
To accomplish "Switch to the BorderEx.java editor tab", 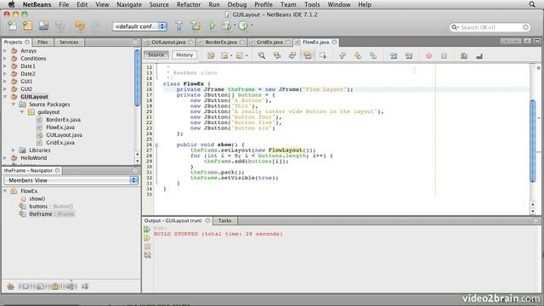I will pyautogui.click(x=221, y=42).
